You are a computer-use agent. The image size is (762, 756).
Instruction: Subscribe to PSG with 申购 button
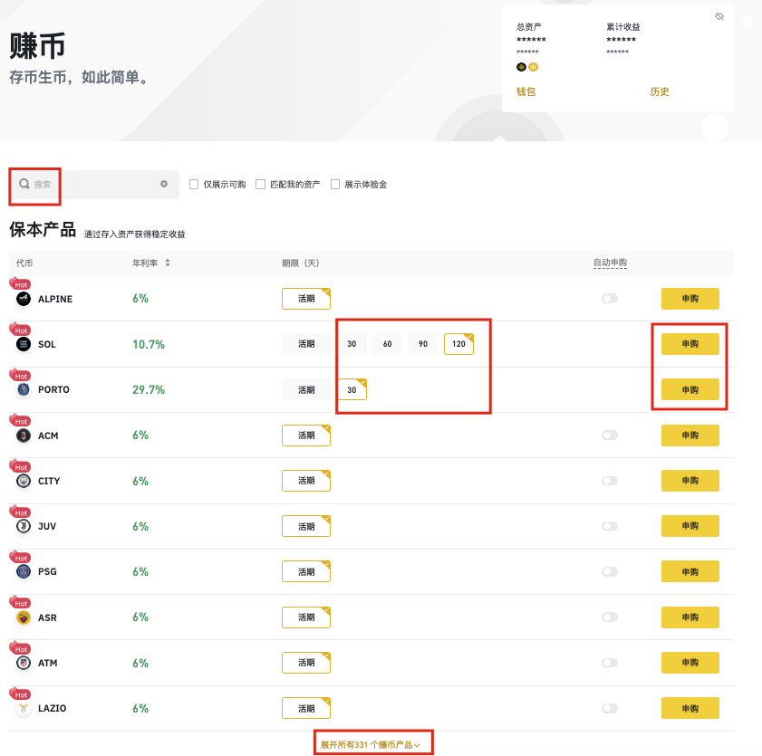(690, 571)
